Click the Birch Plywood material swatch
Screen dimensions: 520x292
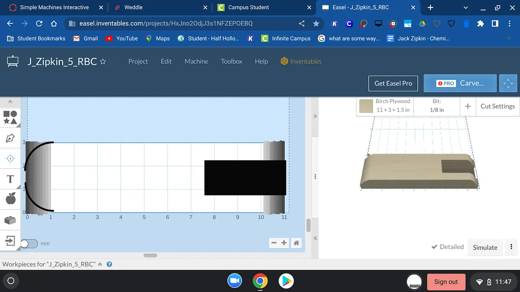click(x=366, y=106)
